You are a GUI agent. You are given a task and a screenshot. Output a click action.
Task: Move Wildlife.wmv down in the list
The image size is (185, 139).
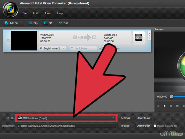click(149, 38)
